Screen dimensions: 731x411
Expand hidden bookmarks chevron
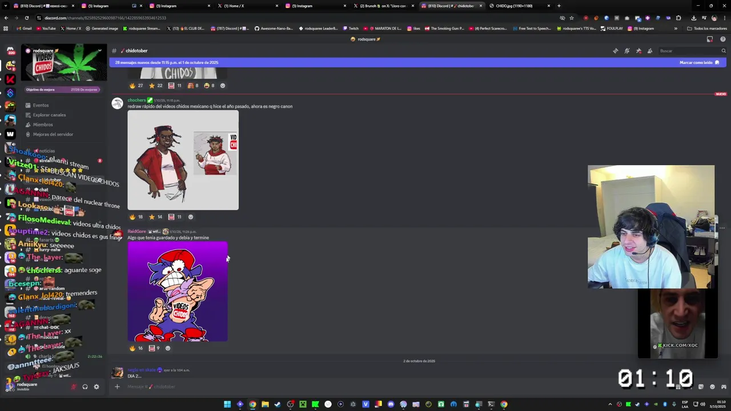[x=676, y=29]
